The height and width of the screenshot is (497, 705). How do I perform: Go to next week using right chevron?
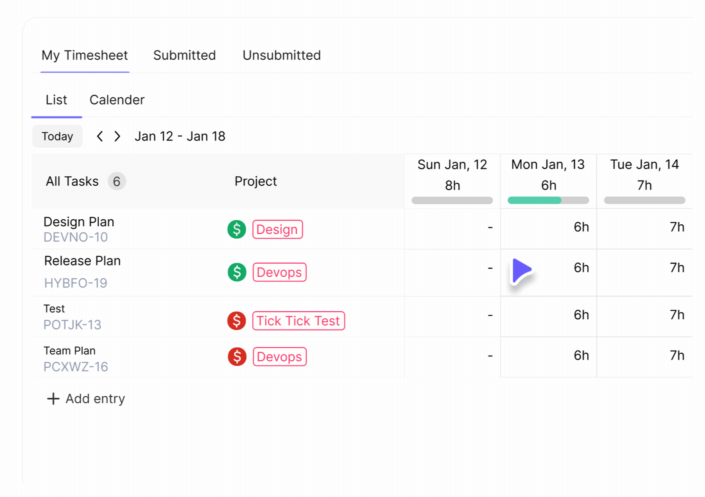(117, 136)
